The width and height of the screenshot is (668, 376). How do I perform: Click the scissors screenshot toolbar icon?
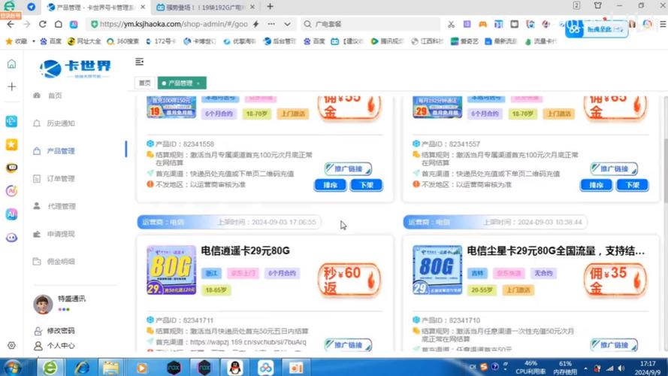pyautogui.click(x=451, y=24)
